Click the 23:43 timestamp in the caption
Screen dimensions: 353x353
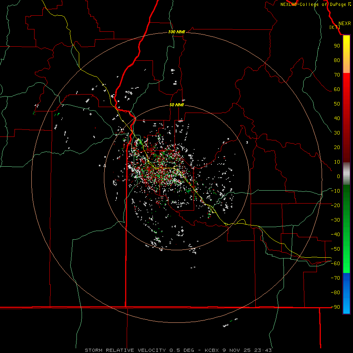(x=263, y=350)
